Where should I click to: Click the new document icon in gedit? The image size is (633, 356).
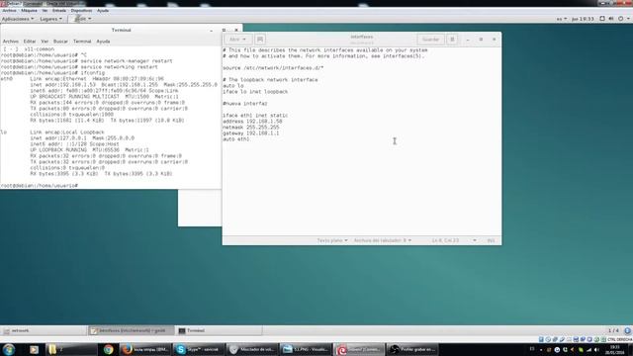pos(260,40)
